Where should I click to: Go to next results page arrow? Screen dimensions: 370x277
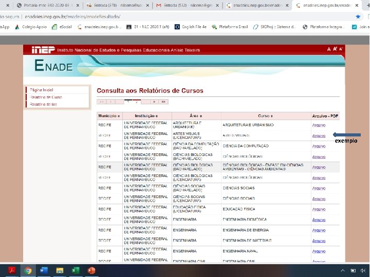click(154, 102)
